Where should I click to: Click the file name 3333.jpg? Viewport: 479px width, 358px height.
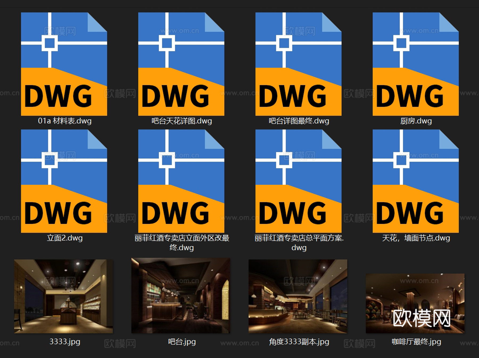[x=65, y=342]
